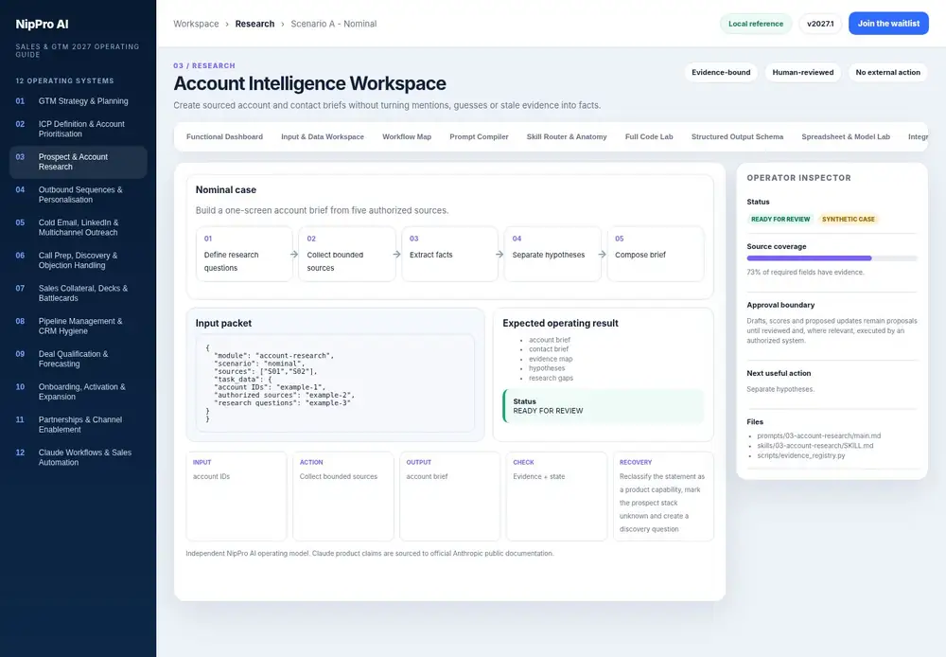Open Call Prep, Discovery & Objection Handling
This screenshot has width=946, height=657.
pyautogui.click(x=78, y=260)
